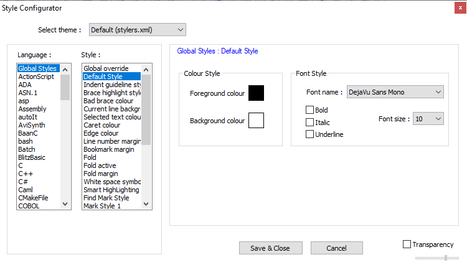Viewport: 467px width, 265px height.
Task: Select Mark Style 1 entry
Action: pos(111,206)
